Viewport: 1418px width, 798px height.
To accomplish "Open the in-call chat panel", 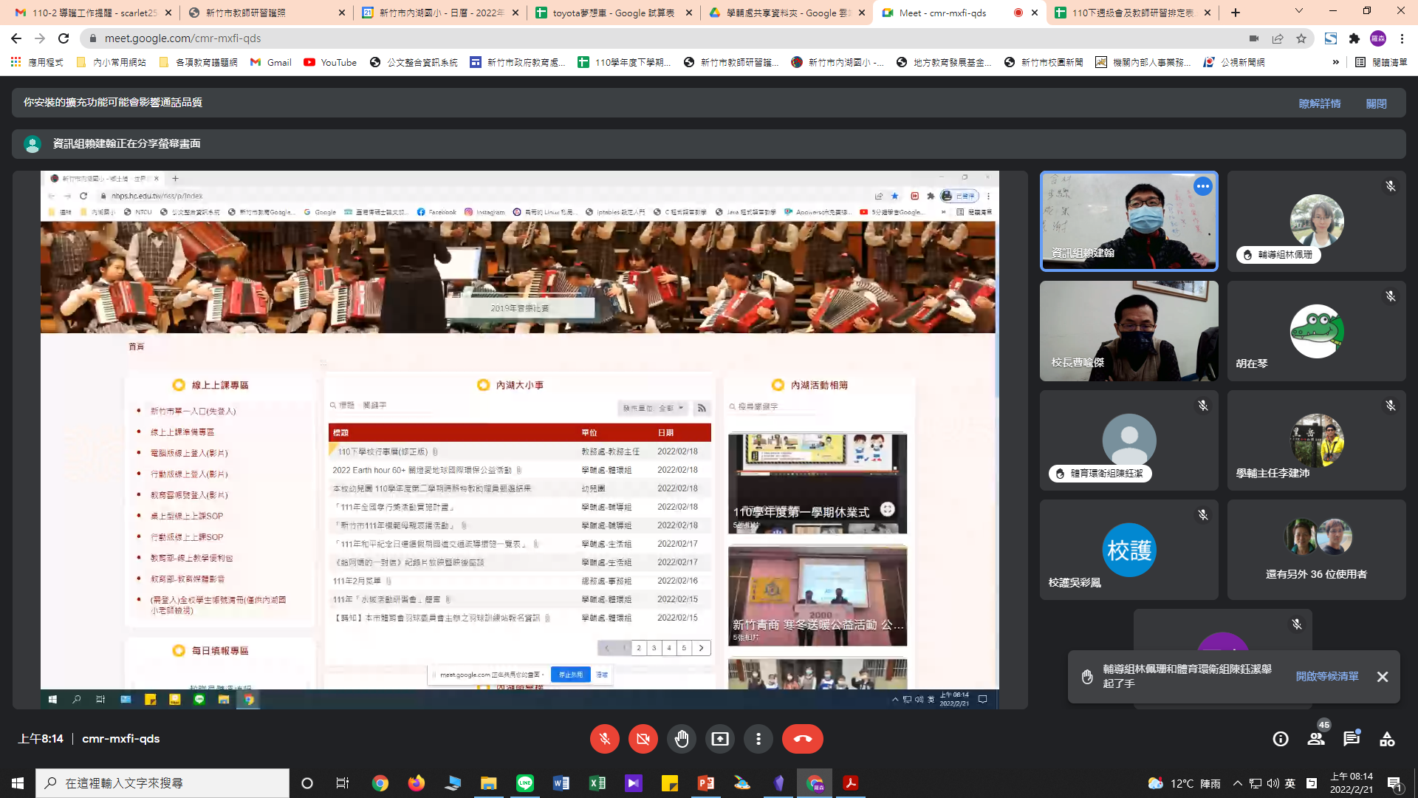I will pos(1352,739).
